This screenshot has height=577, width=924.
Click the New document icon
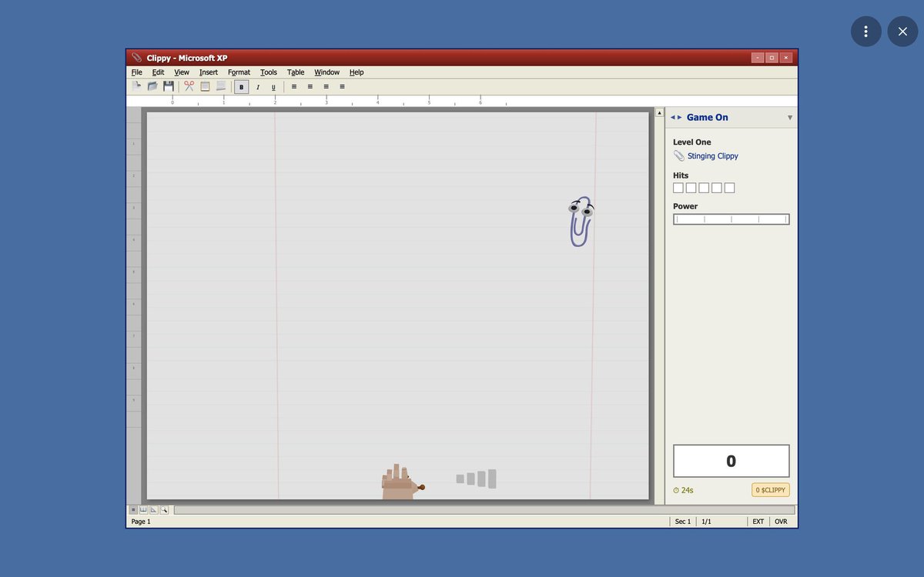point(136,87)
